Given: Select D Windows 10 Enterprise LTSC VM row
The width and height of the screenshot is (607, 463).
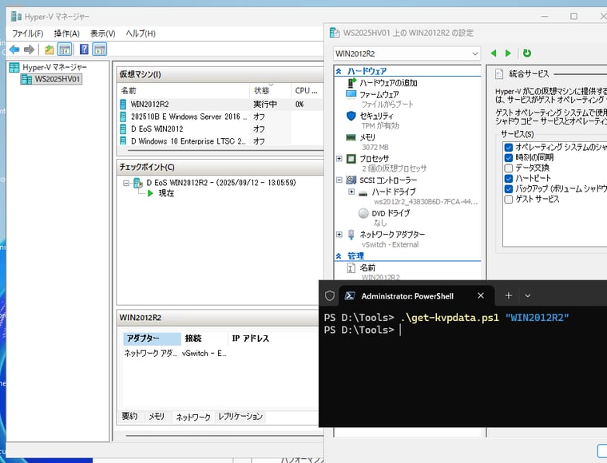Looking at the screenshot, I should [220, 140].
